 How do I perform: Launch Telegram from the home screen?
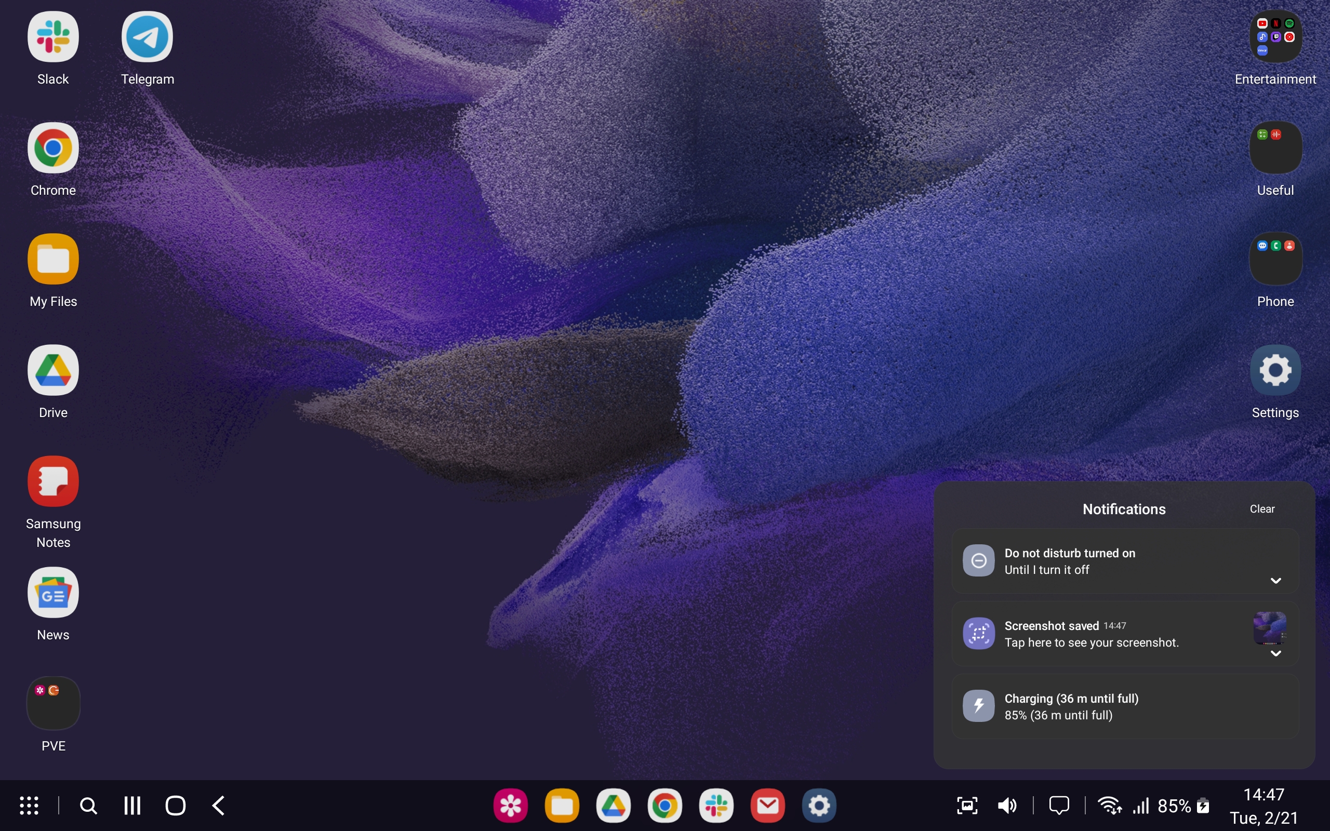[147, 37]
